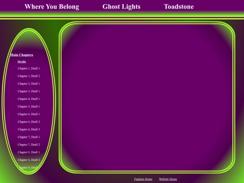Open Chapter 2, Draft 1
The image size is (244, 183).
coord(28,84)
